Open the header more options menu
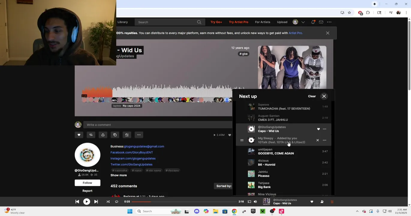 [329, 22]
